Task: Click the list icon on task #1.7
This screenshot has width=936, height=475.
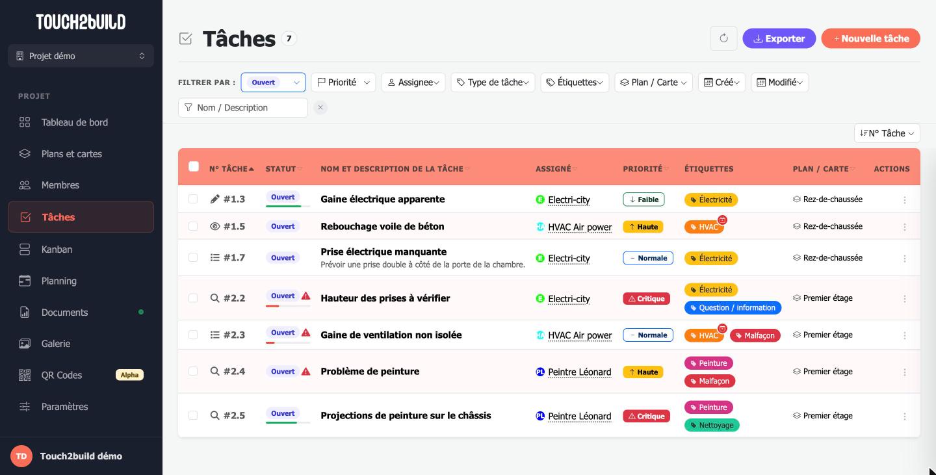Action: pos(215,257)
